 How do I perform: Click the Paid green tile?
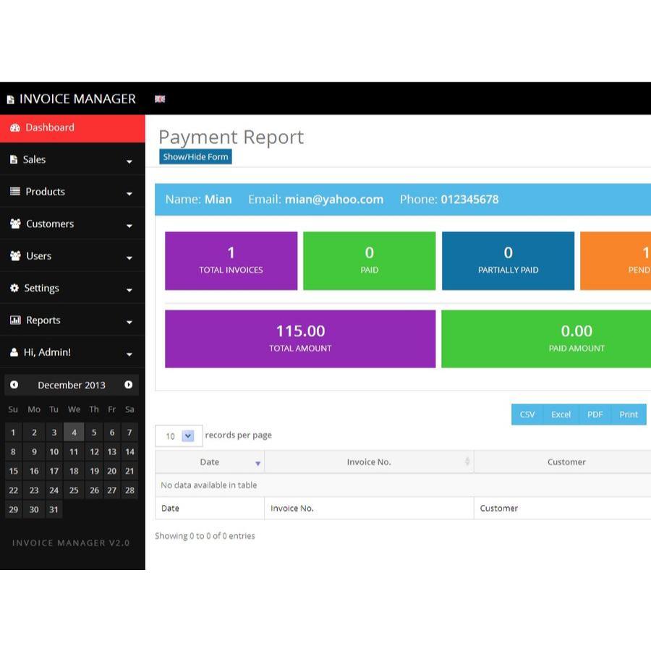click(370, 260)
